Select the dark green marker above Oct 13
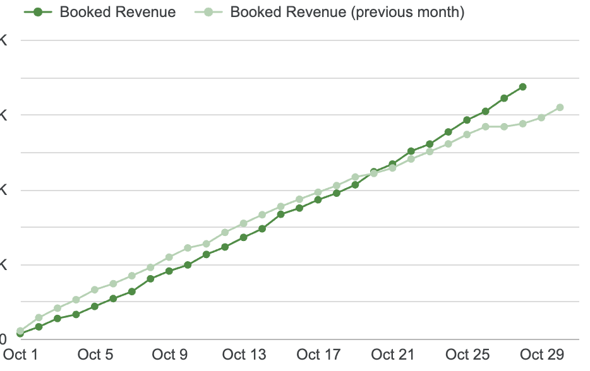Image resolution: width=590 pixels, height=371 pixels. point(244,237)
